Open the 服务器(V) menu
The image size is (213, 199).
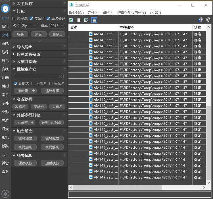tap(76, 13)
